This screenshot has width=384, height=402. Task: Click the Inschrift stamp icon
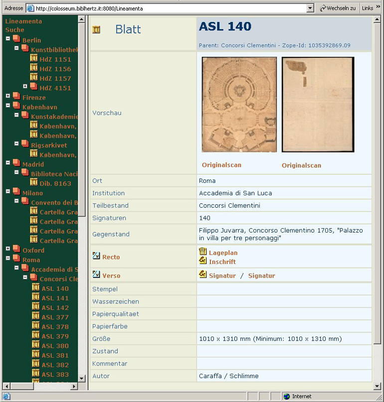pos(202,261)
